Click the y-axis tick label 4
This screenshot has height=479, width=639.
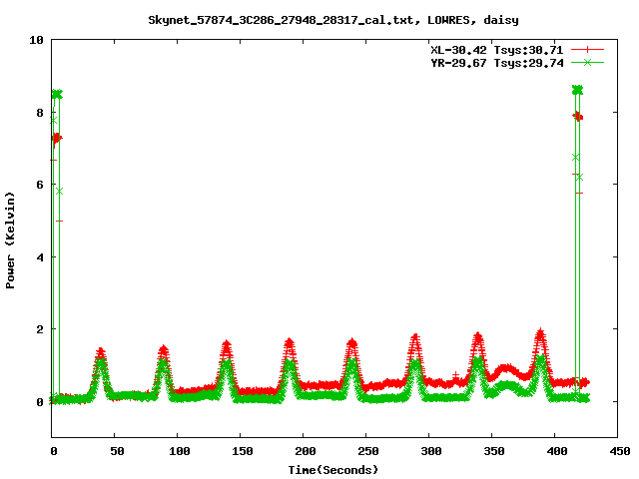tap(40, 257)
